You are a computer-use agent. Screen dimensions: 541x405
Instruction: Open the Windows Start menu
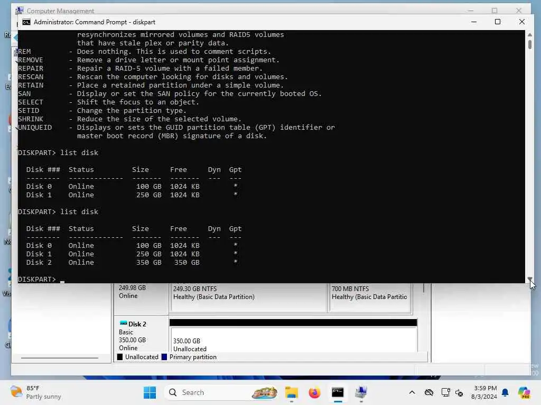[x=150, y=392]
